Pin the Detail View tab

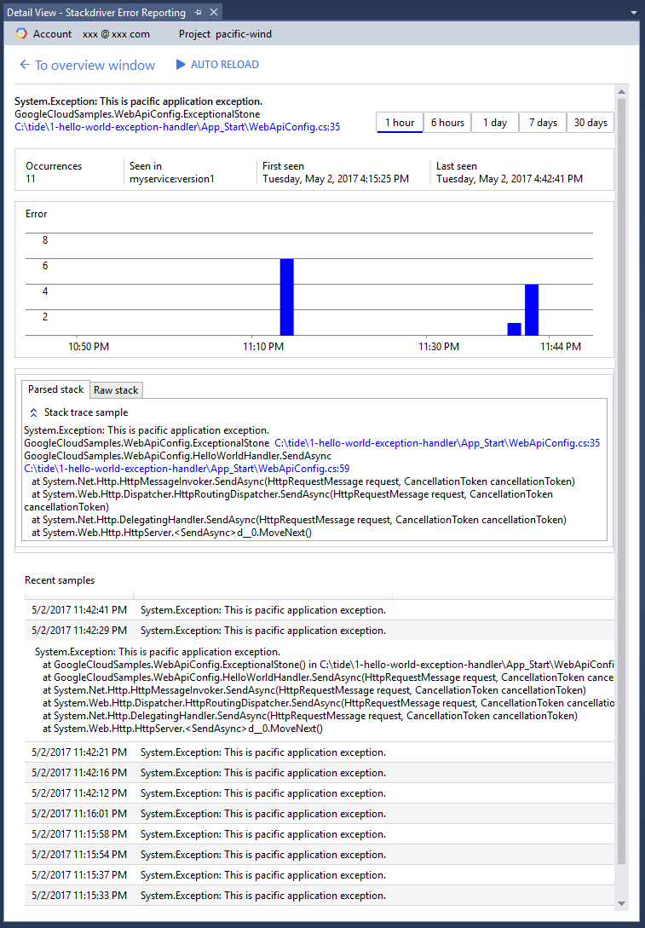198,12
